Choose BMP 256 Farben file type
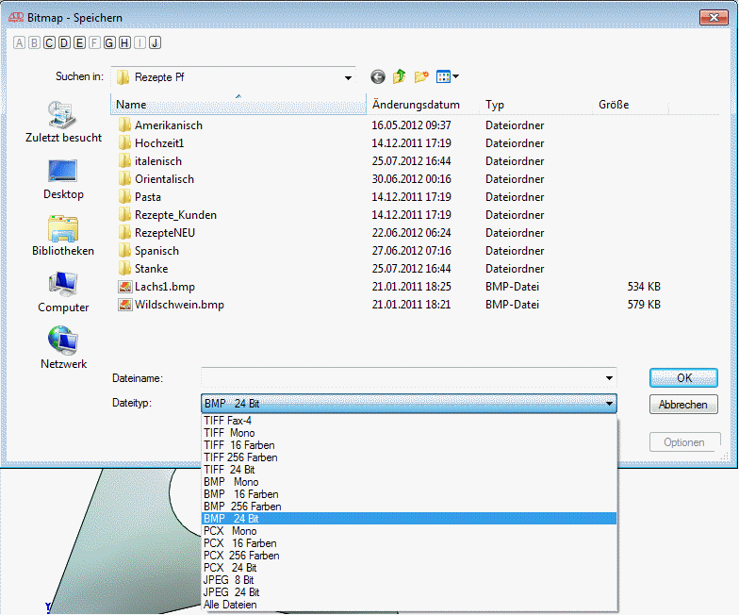Screen dimensions: 739x615 pyautogui.click(x=409, y=507)
